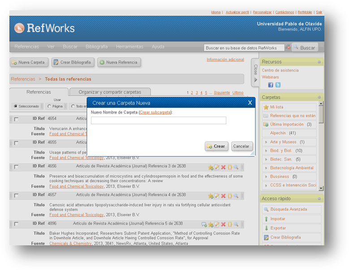Screen dimensions: 349x270
Task: Edit reference 4656 with pencil icon
Action: 217,167
